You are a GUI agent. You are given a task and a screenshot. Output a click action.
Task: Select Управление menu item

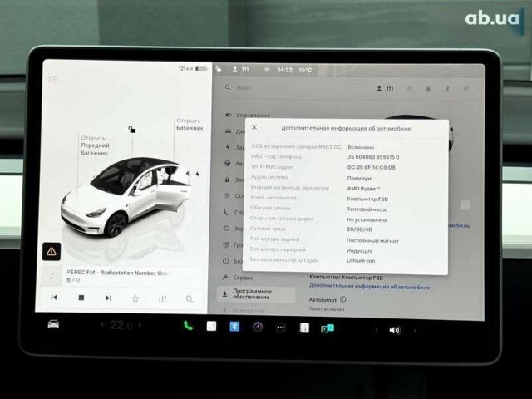pyautogui.click(x=248, y=116)
